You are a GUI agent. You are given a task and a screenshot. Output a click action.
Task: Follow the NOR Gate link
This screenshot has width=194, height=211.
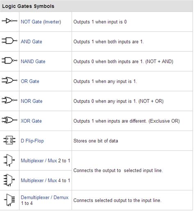coord(32,101)
